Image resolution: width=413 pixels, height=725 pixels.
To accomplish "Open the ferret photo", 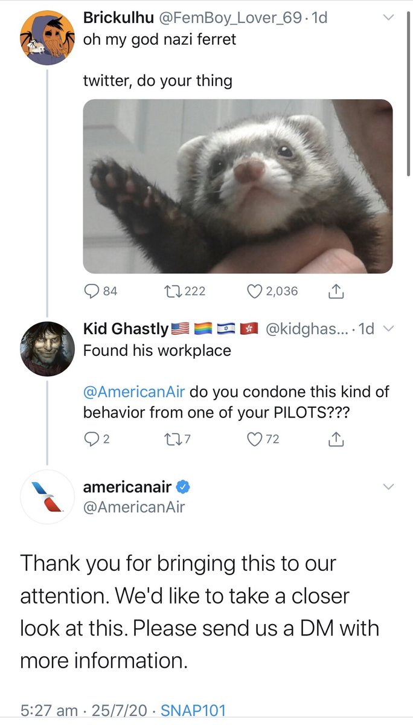I will (237, 186).
